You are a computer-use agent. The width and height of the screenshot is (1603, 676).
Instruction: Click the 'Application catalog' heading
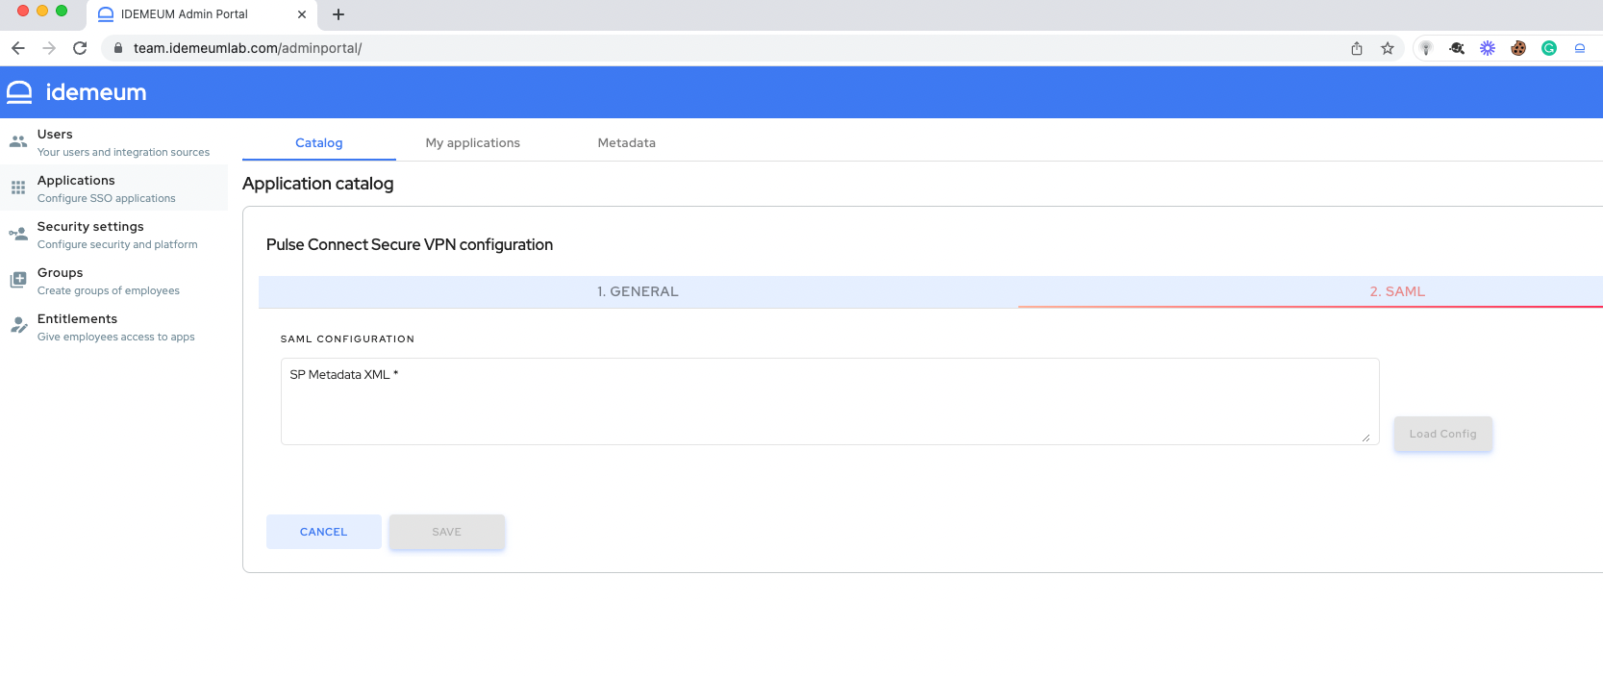[x=318, y=184]
